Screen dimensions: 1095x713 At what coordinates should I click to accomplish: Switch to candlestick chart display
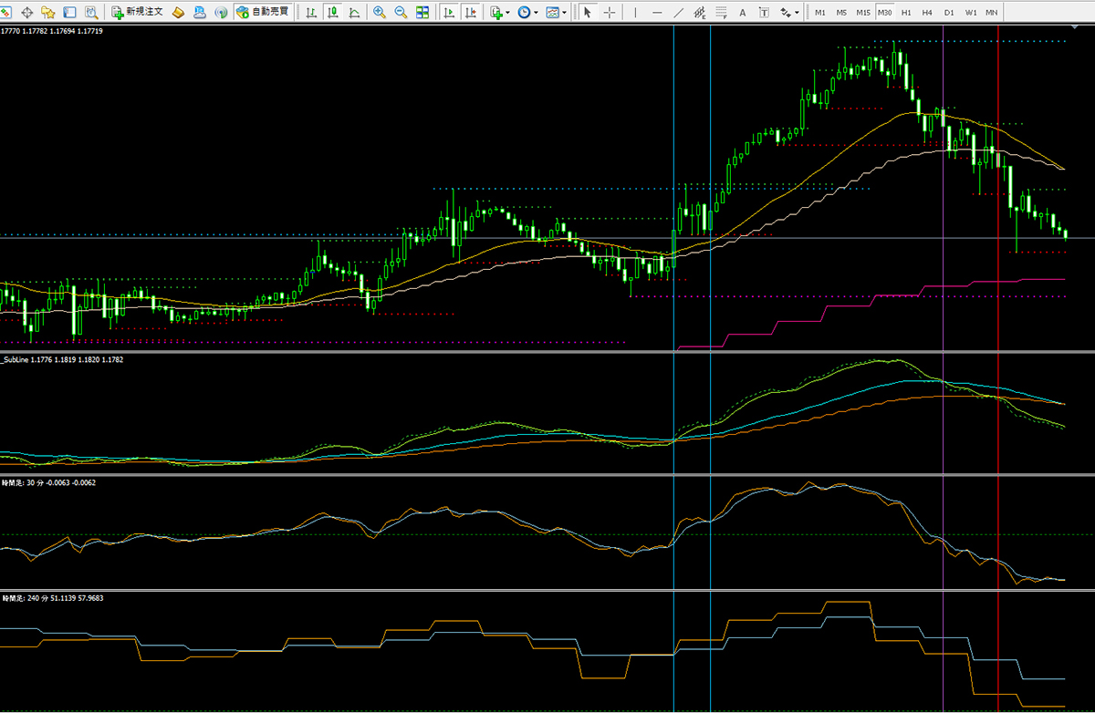click(x=332, y=13)
